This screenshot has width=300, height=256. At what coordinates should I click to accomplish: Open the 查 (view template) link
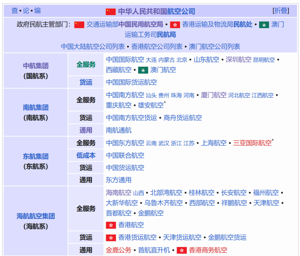[x=15, y=11]
